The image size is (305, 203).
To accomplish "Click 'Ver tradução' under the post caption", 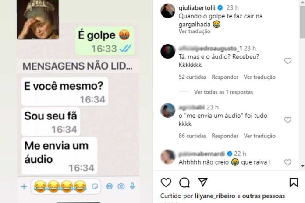I will (x=195, y=31).
